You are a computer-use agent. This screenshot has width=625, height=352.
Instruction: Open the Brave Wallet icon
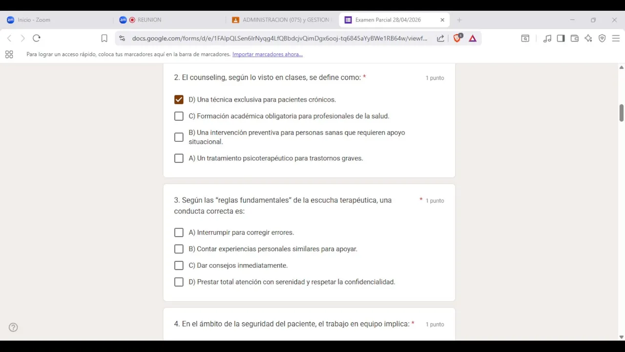pyautogui.click(x=575, y=38)
